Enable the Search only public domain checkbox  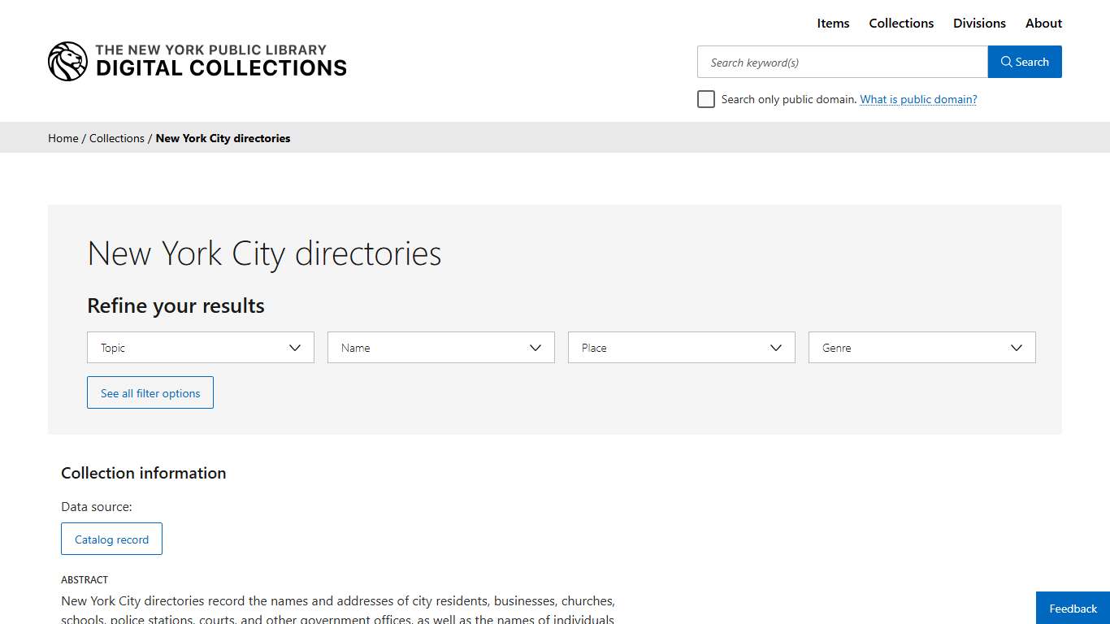[706, 98]
